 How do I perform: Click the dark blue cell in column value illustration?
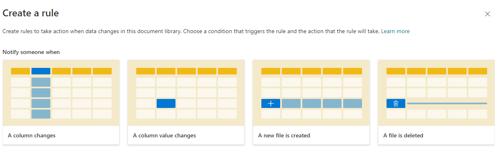coord(166,103)
